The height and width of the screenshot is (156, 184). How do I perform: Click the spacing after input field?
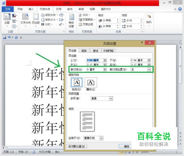coord(133,26)
